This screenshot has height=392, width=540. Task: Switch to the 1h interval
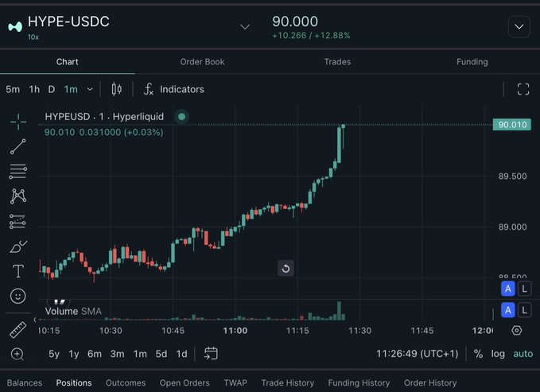point(34,89)
